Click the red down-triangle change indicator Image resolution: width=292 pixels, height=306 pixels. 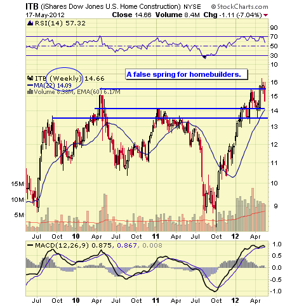[266, 15]
